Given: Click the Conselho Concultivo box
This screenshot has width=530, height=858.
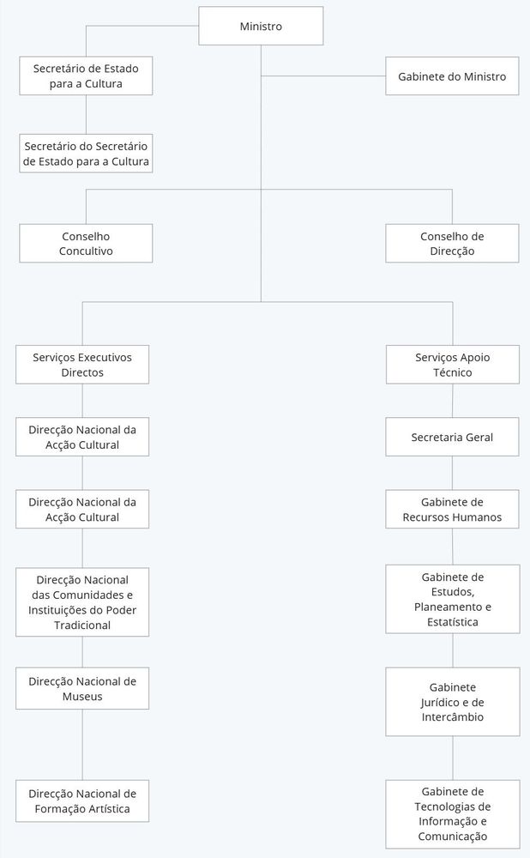Looking at the screenshot, I should pyautogui.click(x=86, y=244).
